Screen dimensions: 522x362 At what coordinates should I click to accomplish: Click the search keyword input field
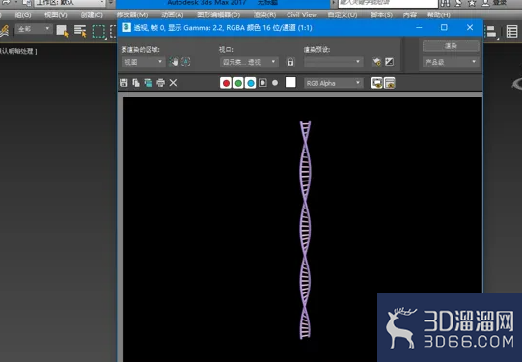388,3
